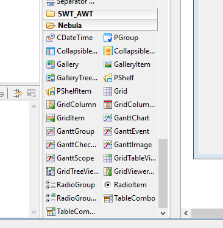Click design canvas horizontal scroll left arrow
This screenshot has width=223, height=228.
[x=186, y=213]
